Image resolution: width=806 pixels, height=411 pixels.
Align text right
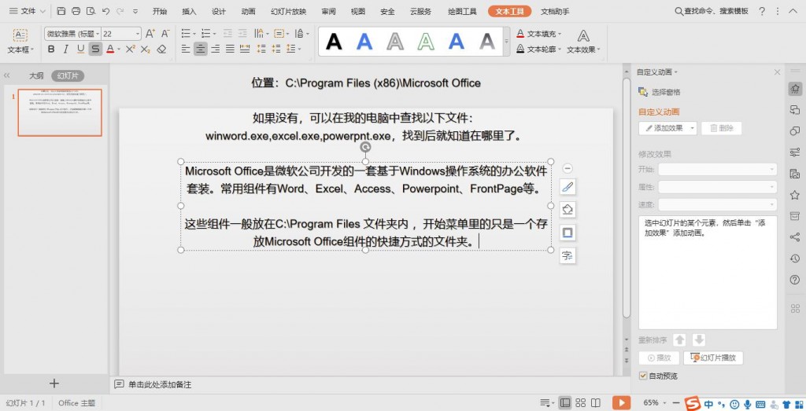(216, 49)
